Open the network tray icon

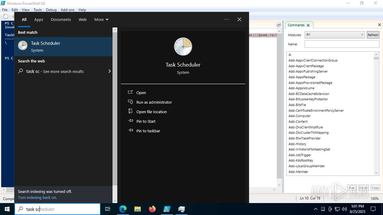tap(337, 209)
